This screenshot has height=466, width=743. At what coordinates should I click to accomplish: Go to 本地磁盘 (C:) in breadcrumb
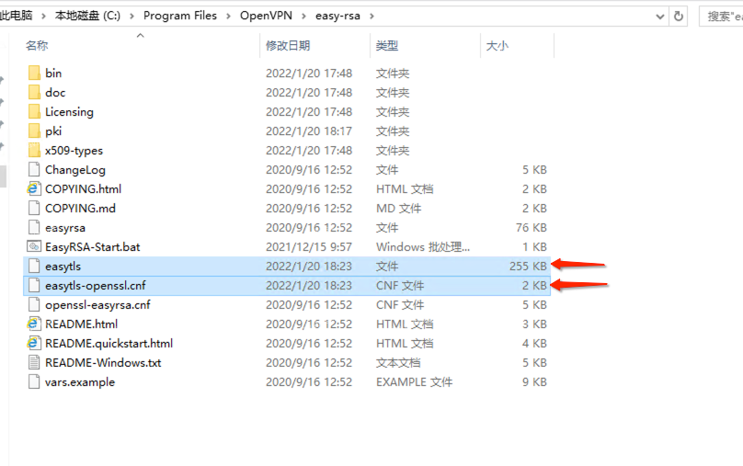[x=88, y=16]
